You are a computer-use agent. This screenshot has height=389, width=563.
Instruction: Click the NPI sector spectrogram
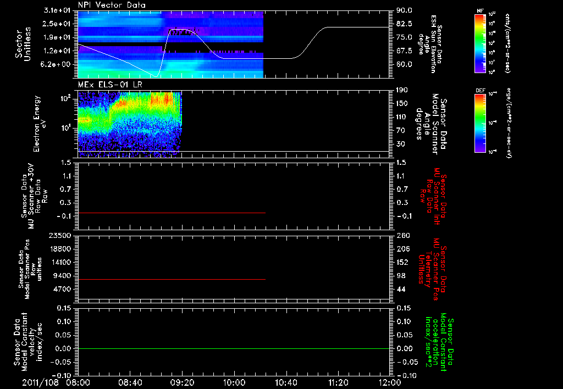click(x=170, y=45)
